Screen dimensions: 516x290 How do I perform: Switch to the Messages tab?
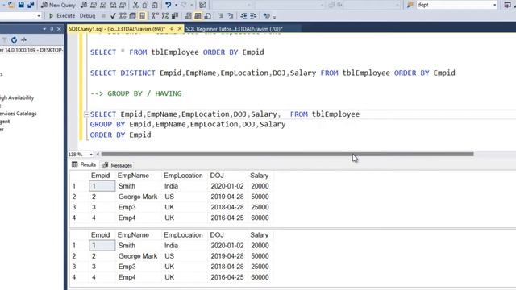pos(117,165)
